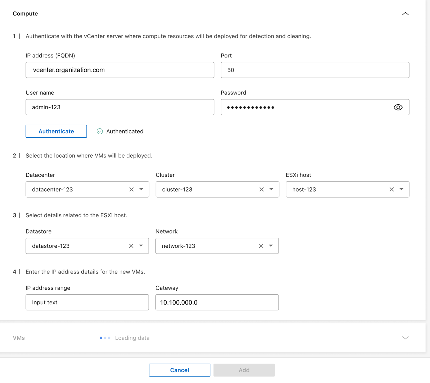Select the Gateway field containing 10.100.000.0
430x383 pixels.
point(217,302)
